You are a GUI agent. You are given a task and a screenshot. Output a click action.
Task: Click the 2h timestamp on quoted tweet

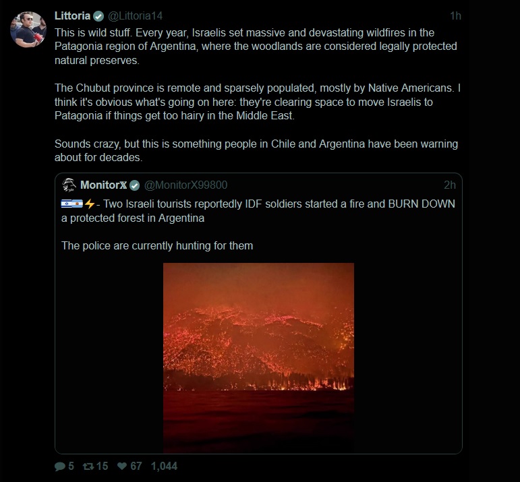(x=449, y=185)
